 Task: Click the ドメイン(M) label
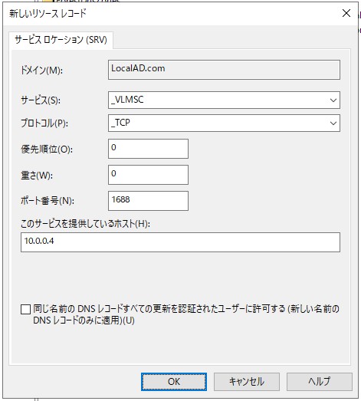coord(41,70)
